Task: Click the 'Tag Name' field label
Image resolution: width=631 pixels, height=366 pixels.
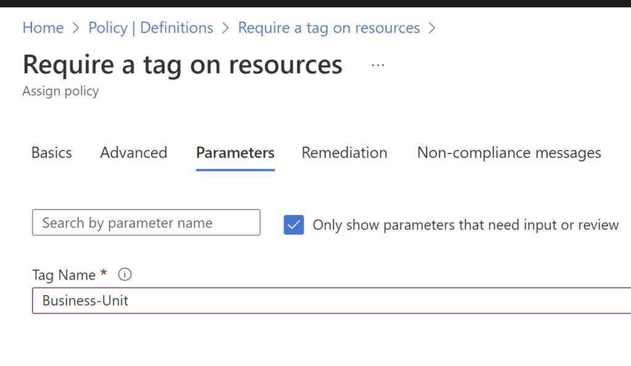Action: coord(64,275)
